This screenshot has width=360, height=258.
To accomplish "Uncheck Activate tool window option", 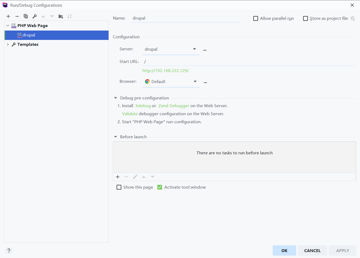I will [x=160, y=187].
